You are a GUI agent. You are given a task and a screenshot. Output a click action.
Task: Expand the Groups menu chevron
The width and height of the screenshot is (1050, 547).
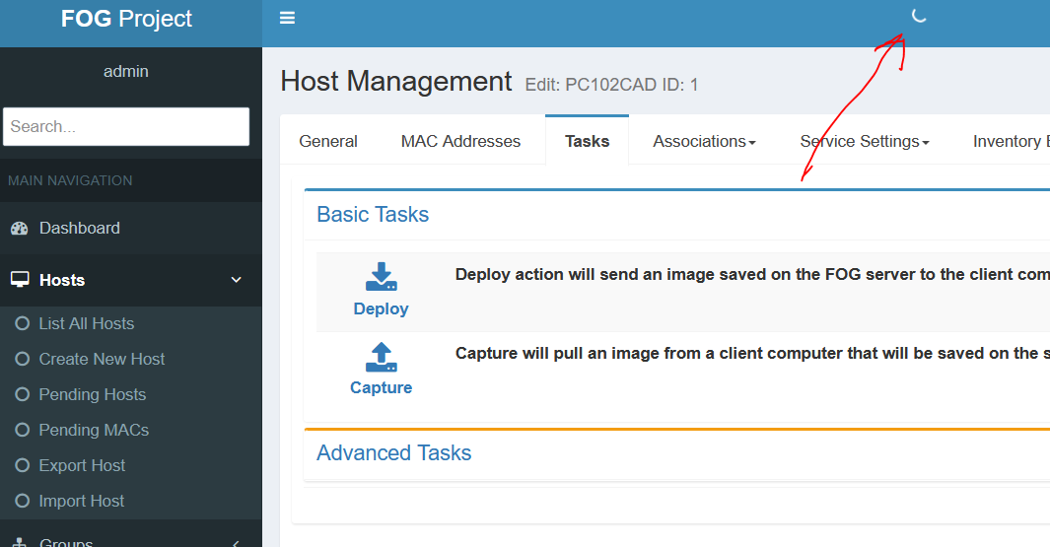tap(236, 543)
